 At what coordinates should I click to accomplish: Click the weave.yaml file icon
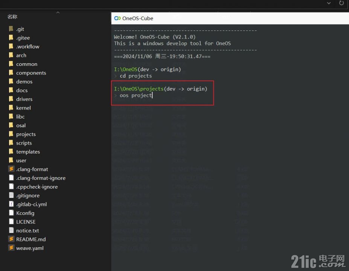coord(11,248)
